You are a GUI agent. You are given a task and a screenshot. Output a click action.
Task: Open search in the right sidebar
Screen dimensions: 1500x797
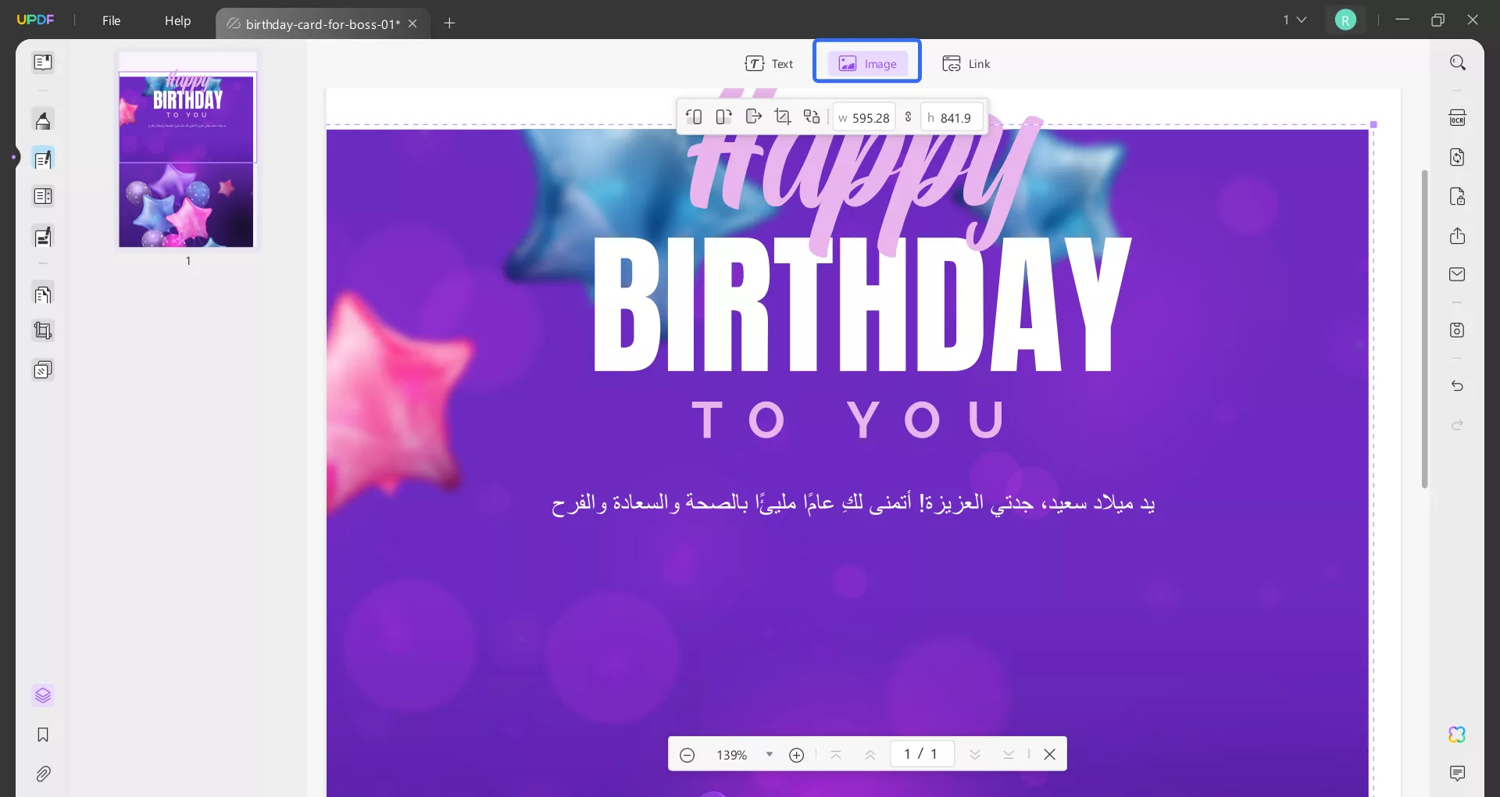click(1458, 62)
